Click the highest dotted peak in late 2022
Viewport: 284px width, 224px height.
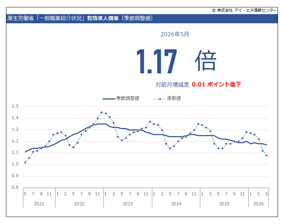coord(102,113)
